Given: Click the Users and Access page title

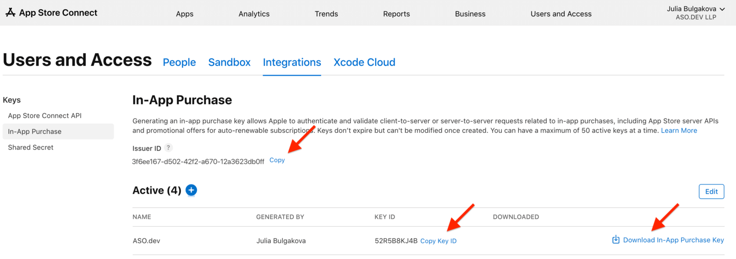Looking at the screenshot, I should click(77, 60).
